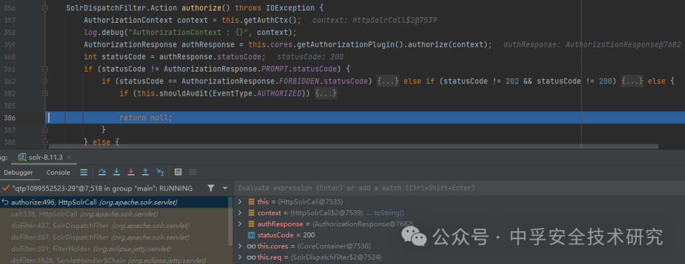
Task: Expand the authResponse variable node
Action: 239,224
